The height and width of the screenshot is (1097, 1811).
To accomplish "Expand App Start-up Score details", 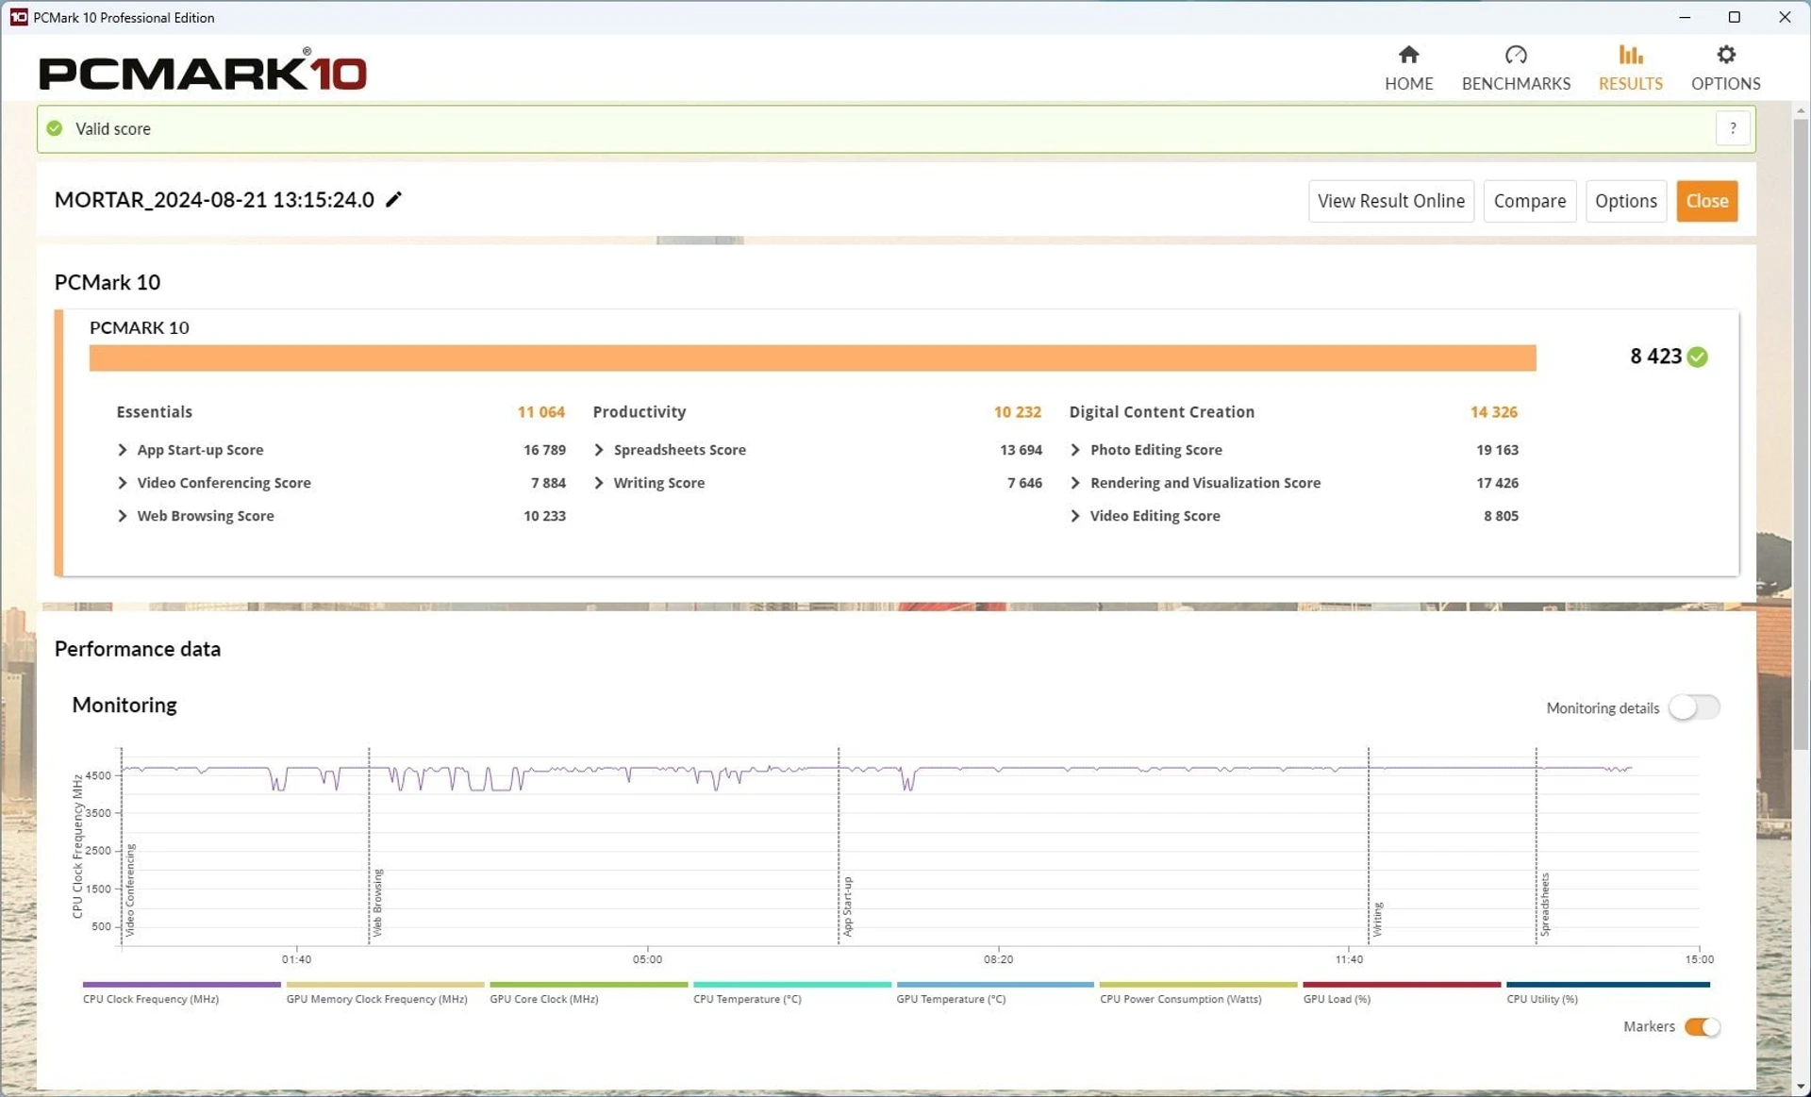I will (122, 450).
